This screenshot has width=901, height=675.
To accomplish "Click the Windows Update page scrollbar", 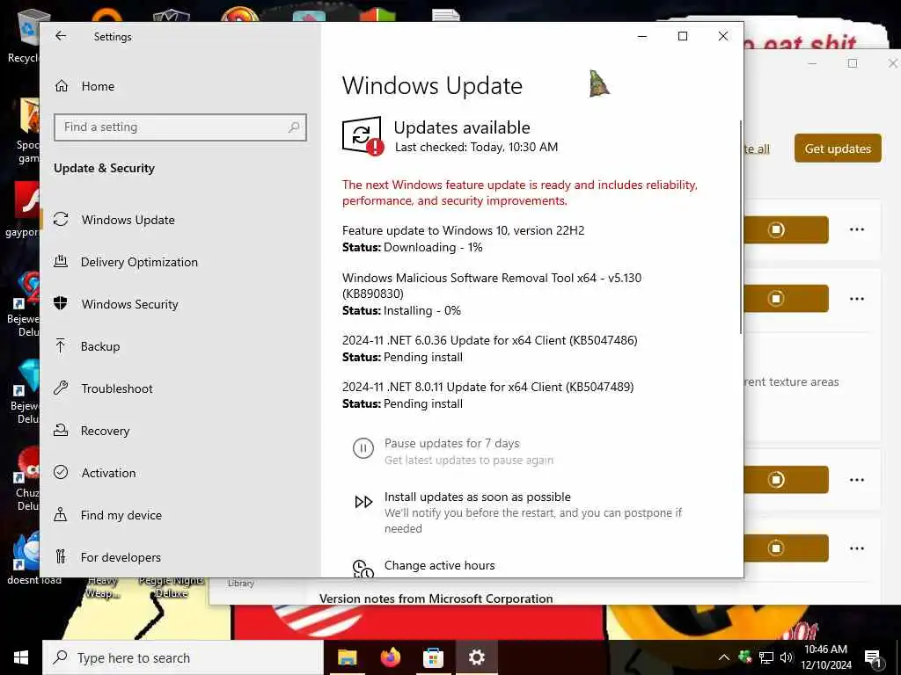I will pos(740,227).
